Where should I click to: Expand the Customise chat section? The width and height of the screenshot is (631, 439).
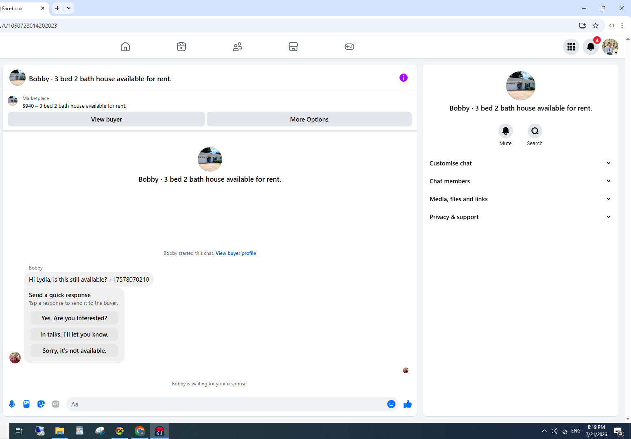coord(521,163)
